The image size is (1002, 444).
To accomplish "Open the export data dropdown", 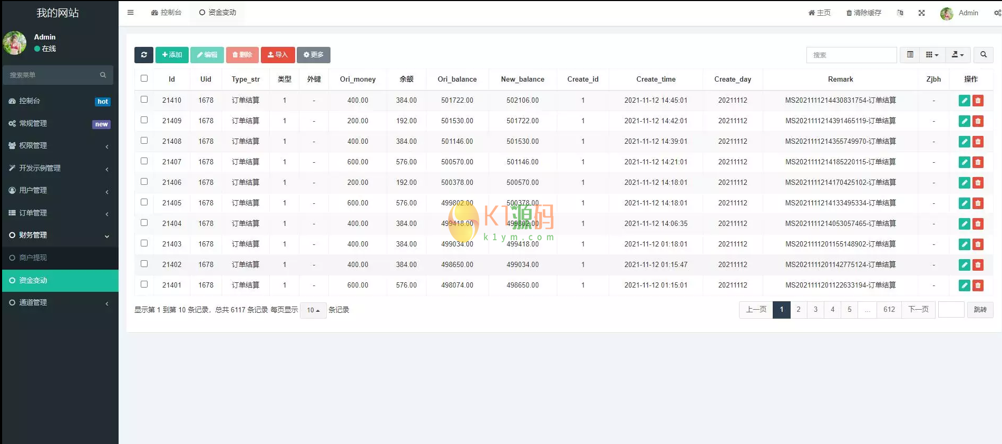I will (957, 55).
